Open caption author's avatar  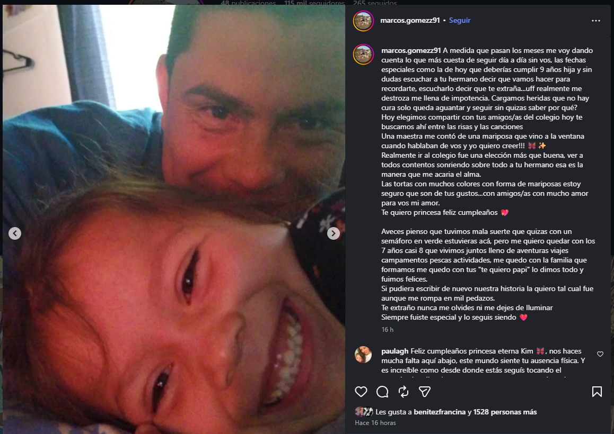click(363, 54)
